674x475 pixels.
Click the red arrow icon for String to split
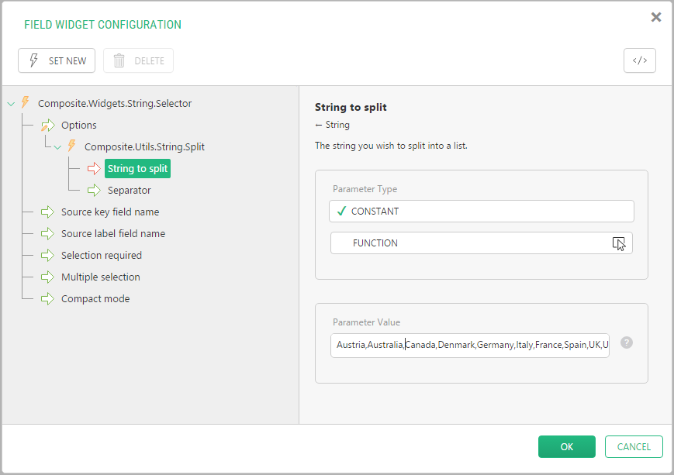coord(94,168)
